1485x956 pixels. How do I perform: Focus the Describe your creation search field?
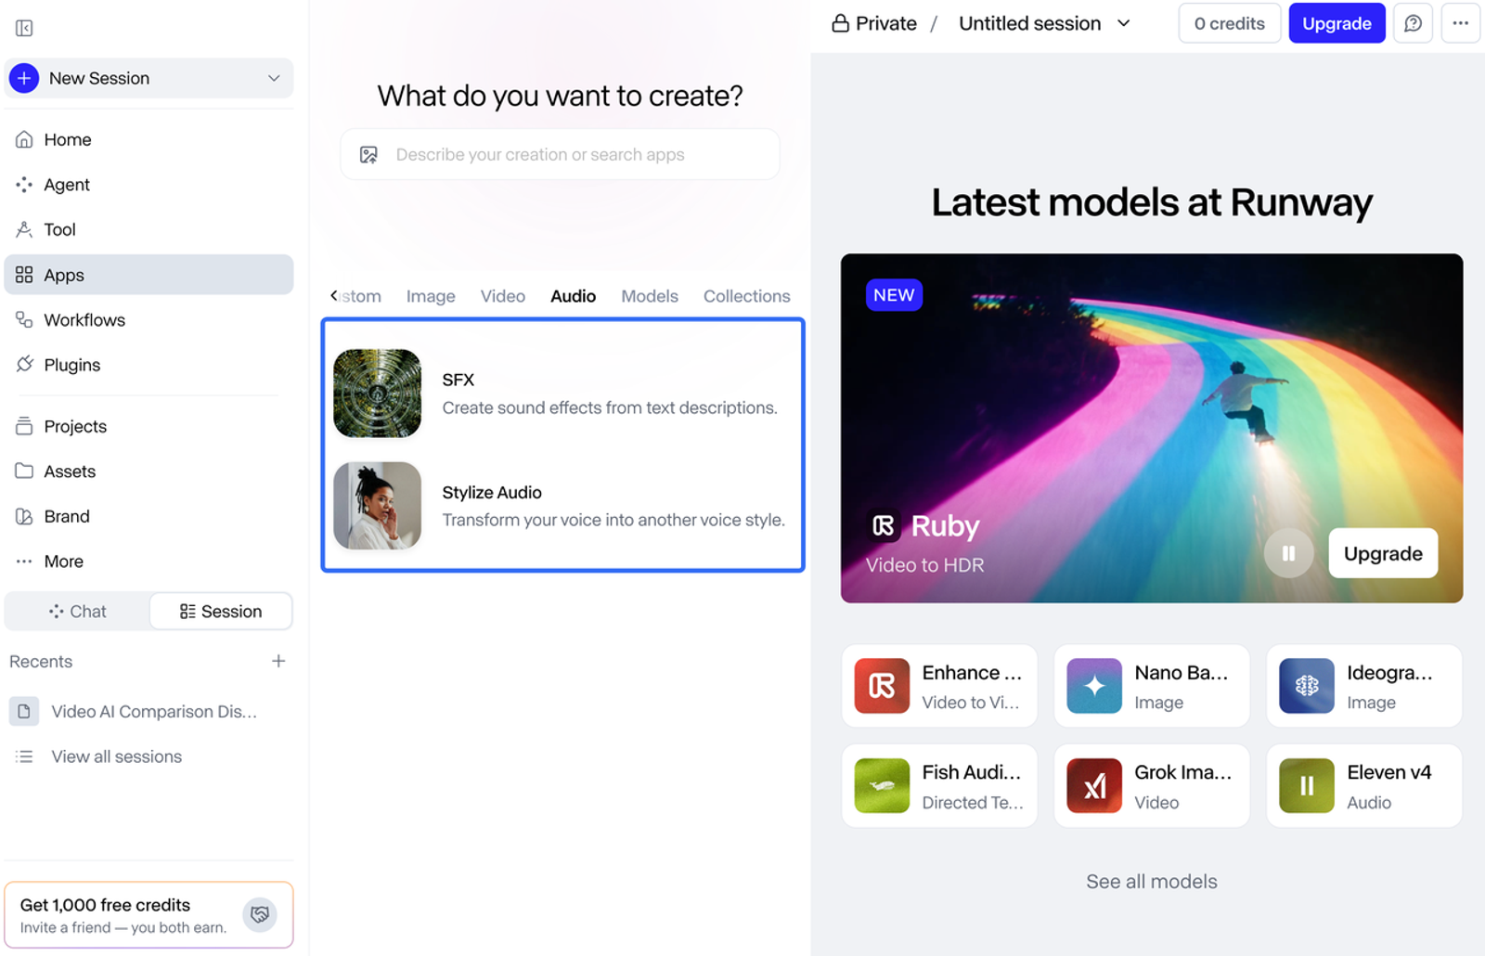561,155
